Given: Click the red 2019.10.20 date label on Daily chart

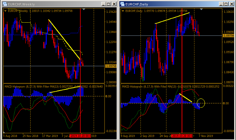Looking at the screenshot, I should 182,136.
